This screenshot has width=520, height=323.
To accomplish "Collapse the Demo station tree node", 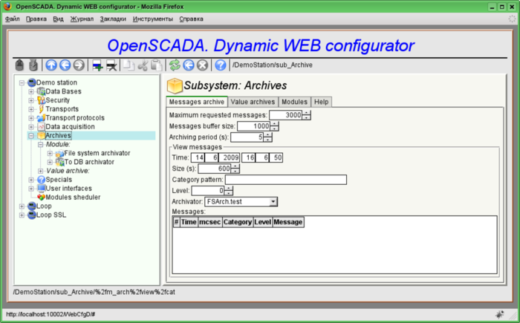I will point(22,82).
